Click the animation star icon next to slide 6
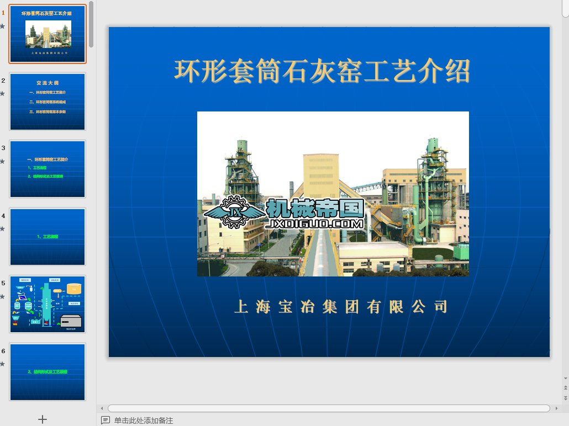569x426 pixels. (x=3, y=364)
